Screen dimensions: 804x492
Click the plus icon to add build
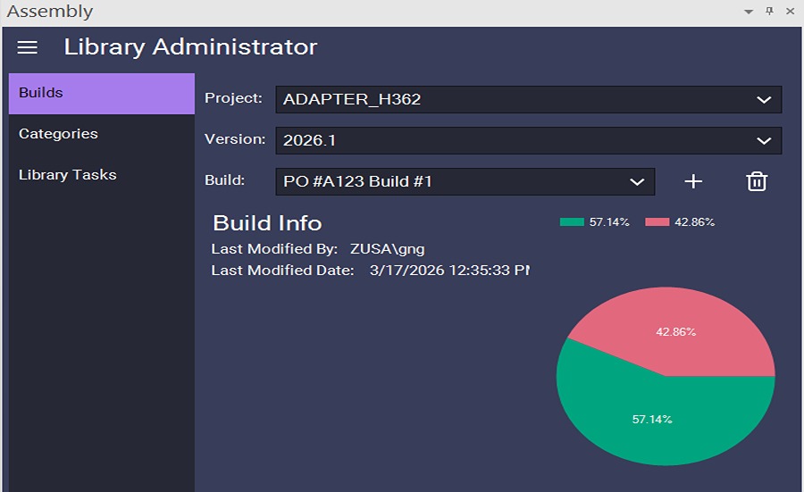(x=693, y=181)
